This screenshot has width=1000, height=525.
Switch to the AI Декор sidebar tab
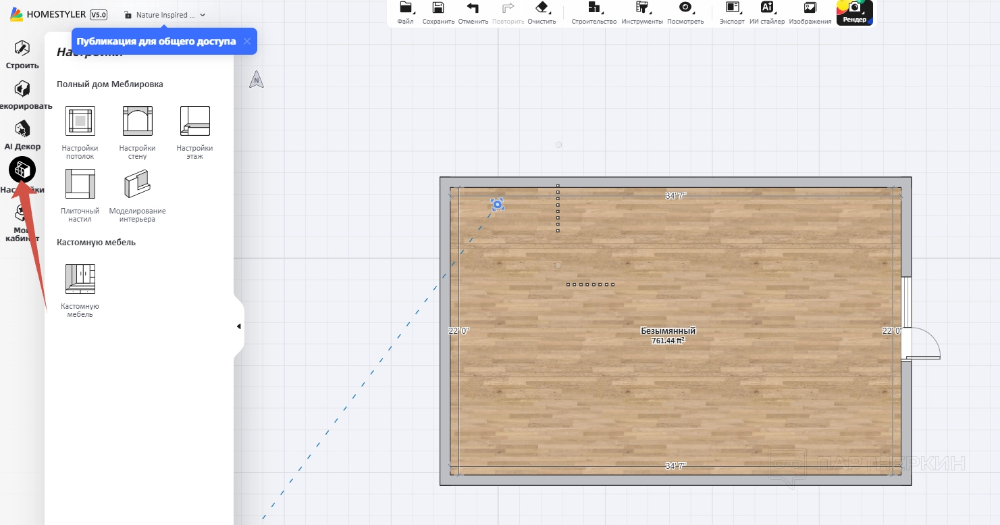[x=22, y=134]
